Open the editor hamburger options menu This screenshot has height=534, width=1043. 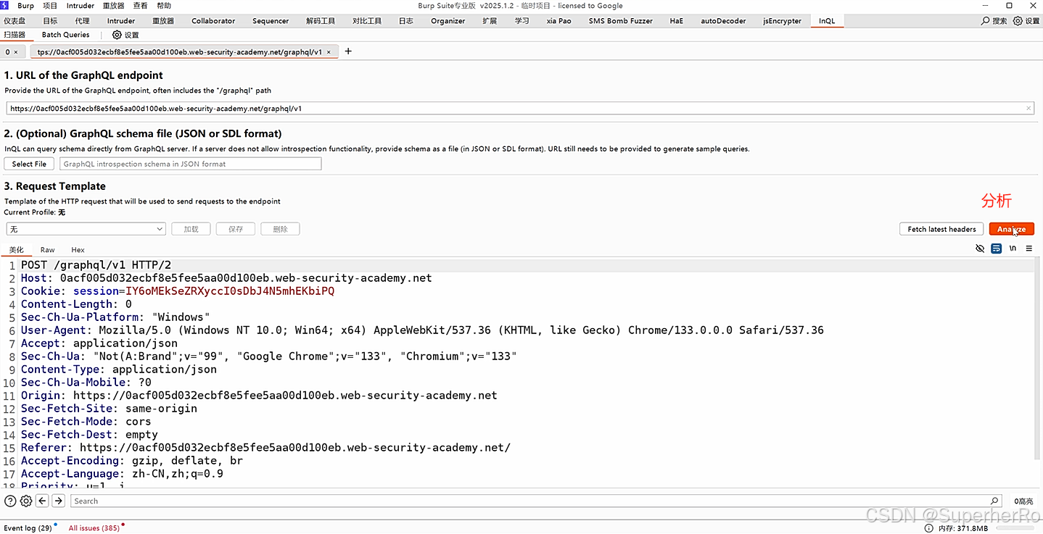pos(1028,249)
